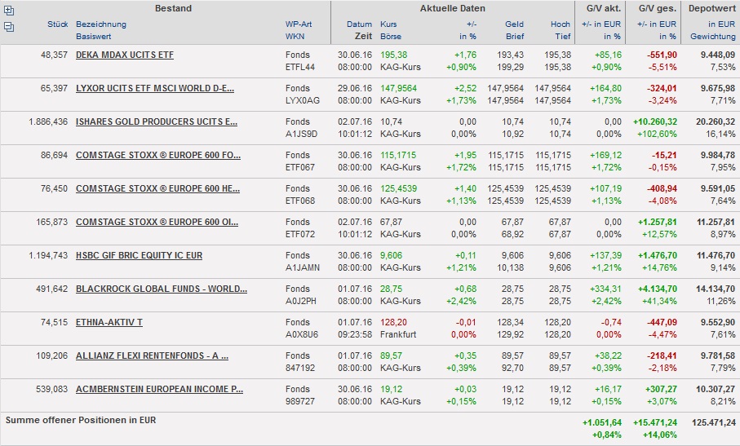The width and height of the screenshot is (740, 446).
Task: Click the collapse all rows icon
Action: 9,27
